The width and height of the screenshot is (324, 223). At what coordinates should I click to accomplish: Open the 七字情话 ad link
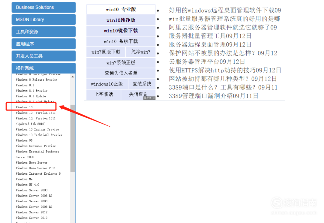pyautogui.click(x=103, y=95)
